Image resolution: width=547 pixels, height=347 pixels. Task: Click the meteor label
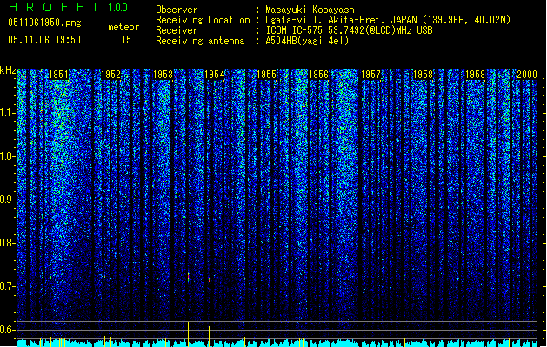click(x=123, y=27)
